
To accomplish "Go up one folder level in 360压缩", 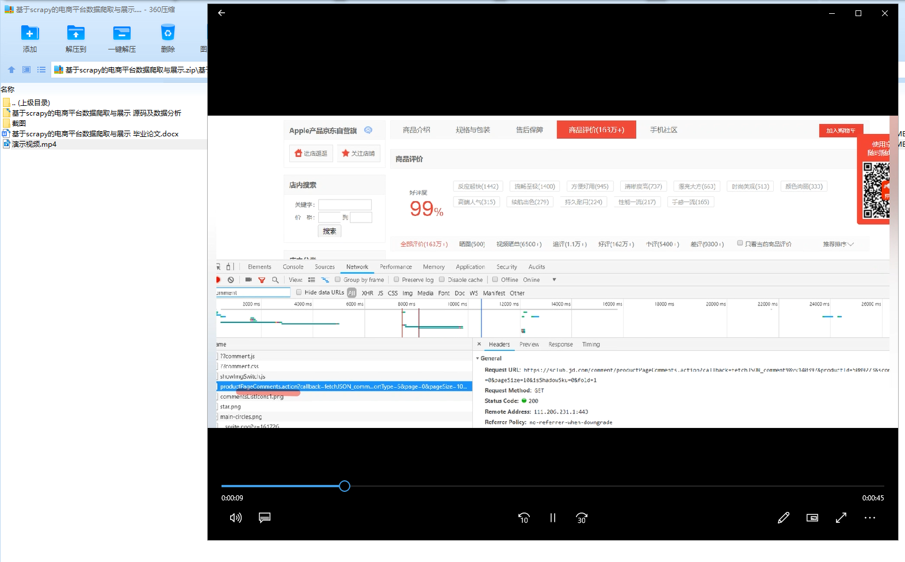I will (x=12, y=70).
